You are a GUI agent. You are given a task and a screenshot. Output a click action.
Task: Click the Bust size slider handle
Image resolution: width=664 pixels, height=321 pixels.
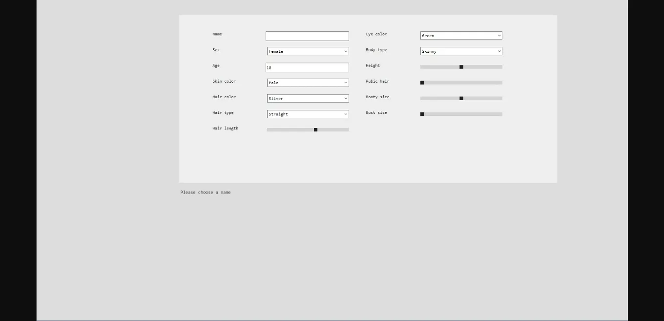(422, 114)
